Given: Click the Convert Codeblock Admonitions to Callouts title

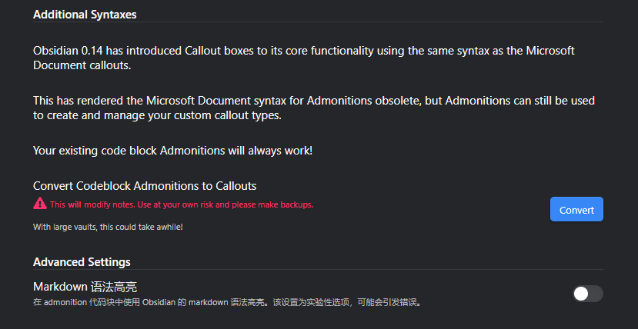Looking at the screenshot, I should click(145, 186).
